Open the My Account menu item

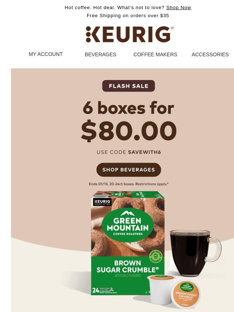tap(46, 54)
